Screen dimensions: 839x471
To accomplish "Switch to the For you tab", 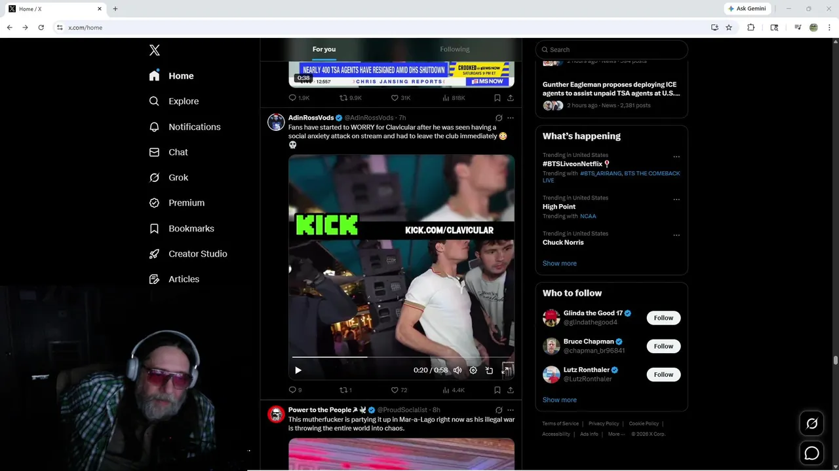I will (324, 49).
